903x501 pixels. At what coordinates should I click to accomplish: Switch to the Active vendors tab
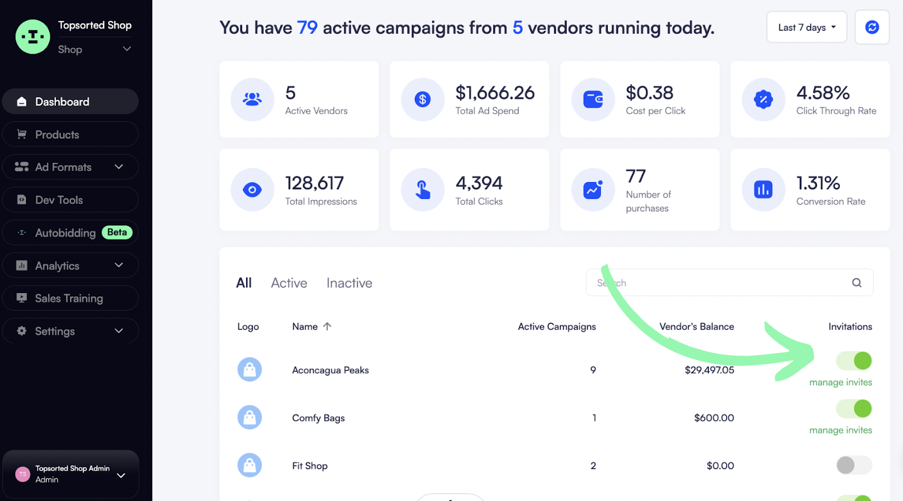(289, 283)
